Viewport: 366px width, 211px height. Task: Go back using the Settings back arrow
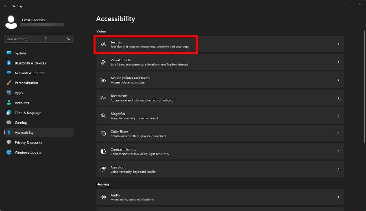pos(6,6)
